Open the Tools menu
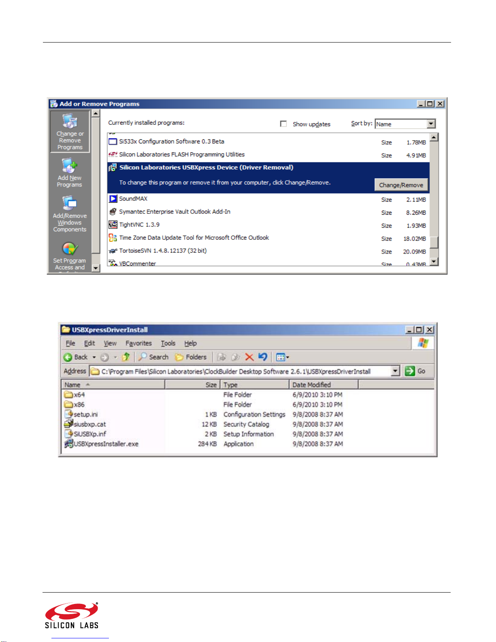The width and height of the screenshot is (496, 642). pyautogui.click(x=168, y=343)
